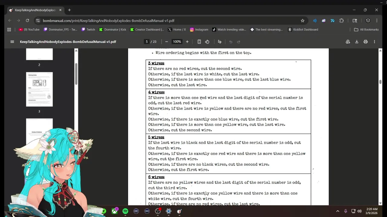This screenshot has height=217, width=387.
Task: Open The best streaming bookmark
Action: (x=267, y=30)
